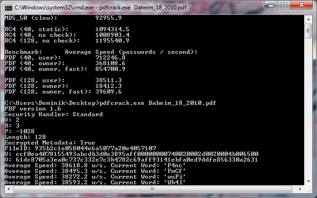Click the R: 3 line

(x=12, y=126)
